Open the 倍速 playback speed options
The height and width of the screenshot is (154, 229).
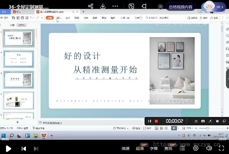(126, 148)
